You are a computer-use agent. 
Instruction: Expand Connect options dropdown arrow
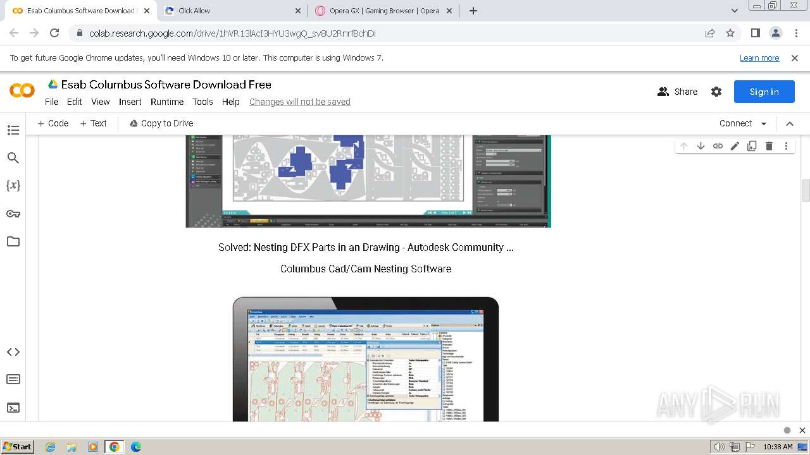click(764, 124)
